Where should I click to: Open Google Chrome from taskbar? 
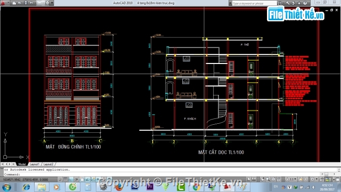197,187
